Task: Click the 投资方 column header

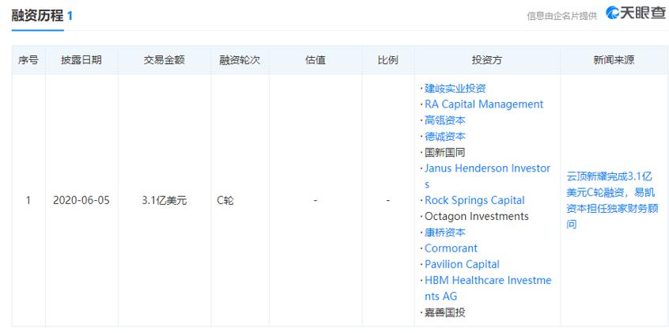Action: tap(487, 60)
